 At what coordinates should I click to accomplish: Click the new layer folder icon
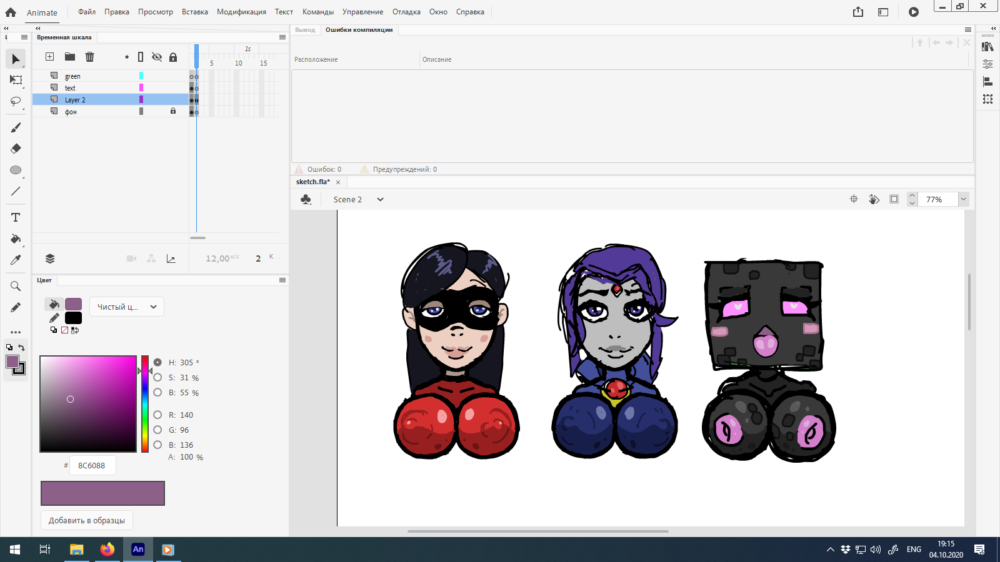pos(70,57)
